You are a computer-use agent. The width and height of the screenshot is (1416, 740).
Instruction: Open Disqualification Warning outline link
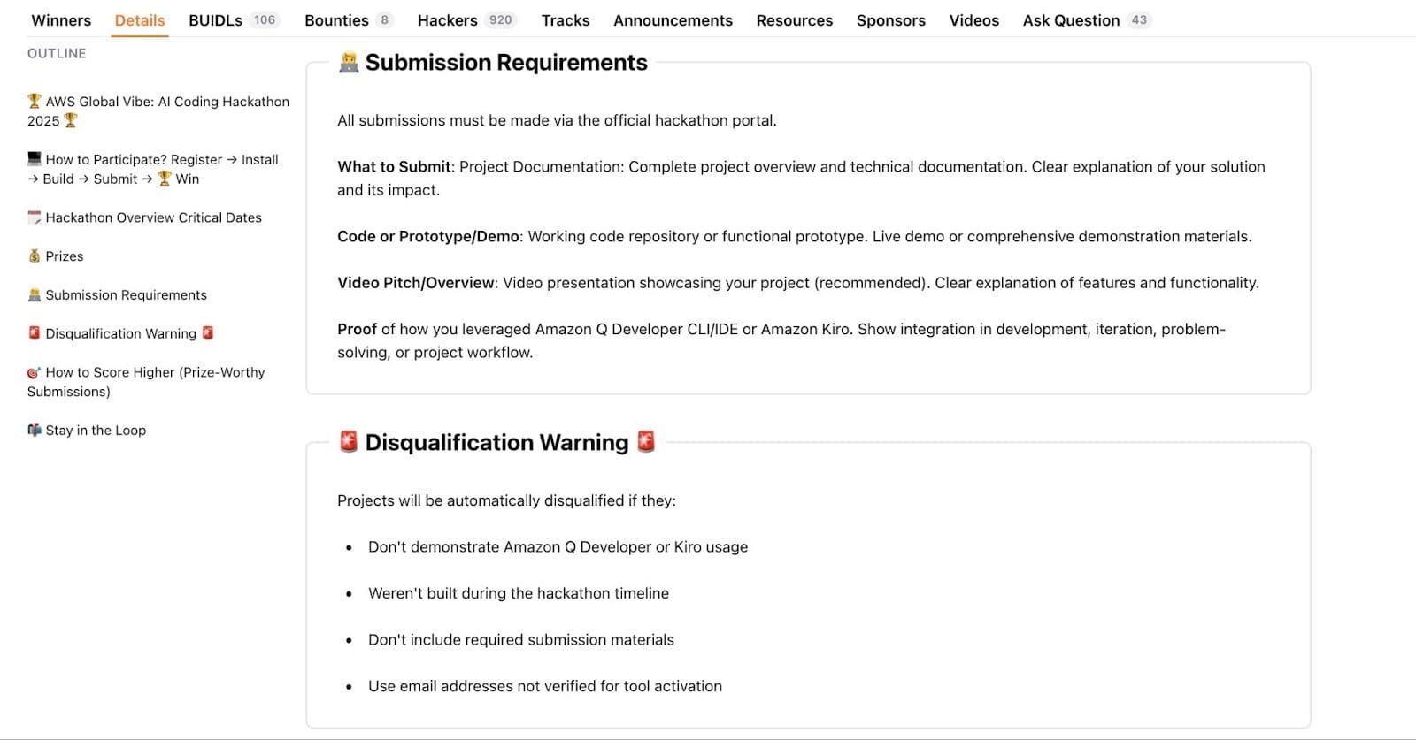[121, 333]
